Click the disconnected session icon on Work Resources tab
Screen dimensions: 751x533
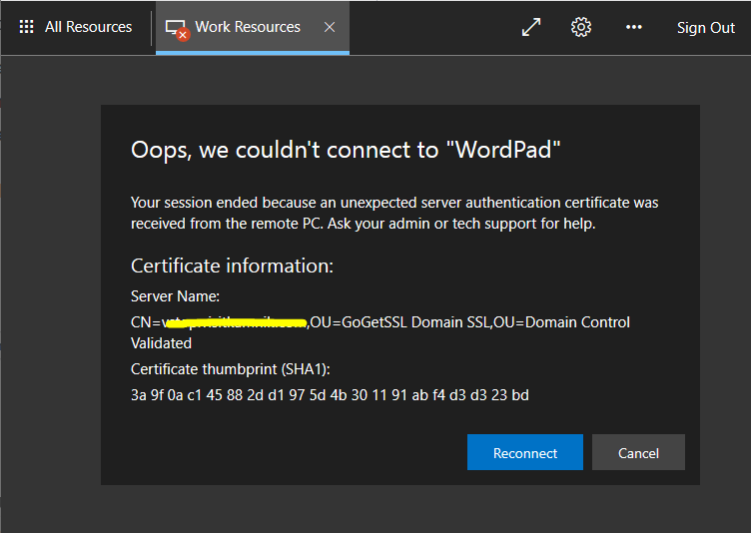point(177,29)
